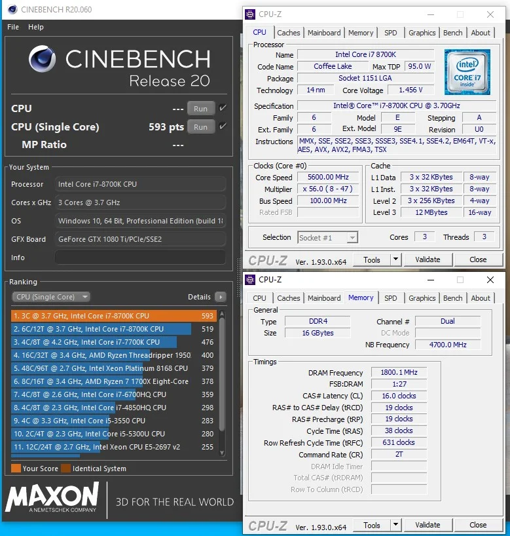The width and height of the screenshot is (510, 536).
Task: Select ranking row 3 Intel Core i7-7700K
Action: point(114,342)
